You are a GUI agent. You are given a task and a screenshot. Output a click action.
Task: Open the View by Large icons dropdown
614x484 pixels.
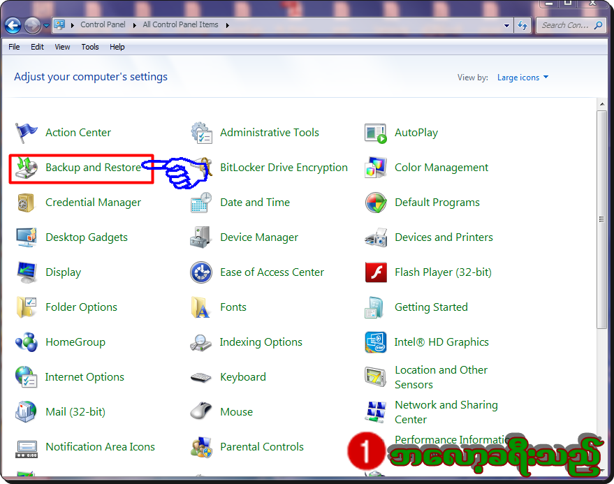522,78
